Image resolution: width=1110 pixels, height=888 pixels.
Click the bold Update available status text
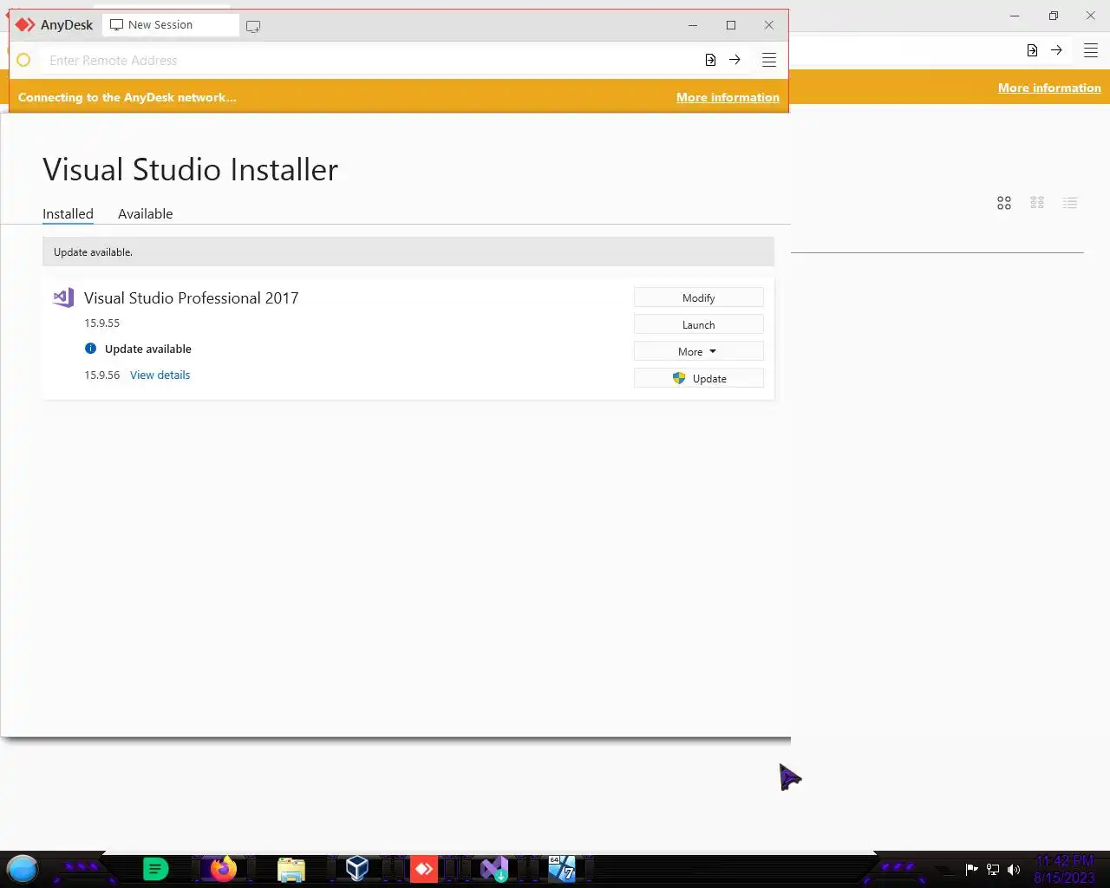(147, 349)
